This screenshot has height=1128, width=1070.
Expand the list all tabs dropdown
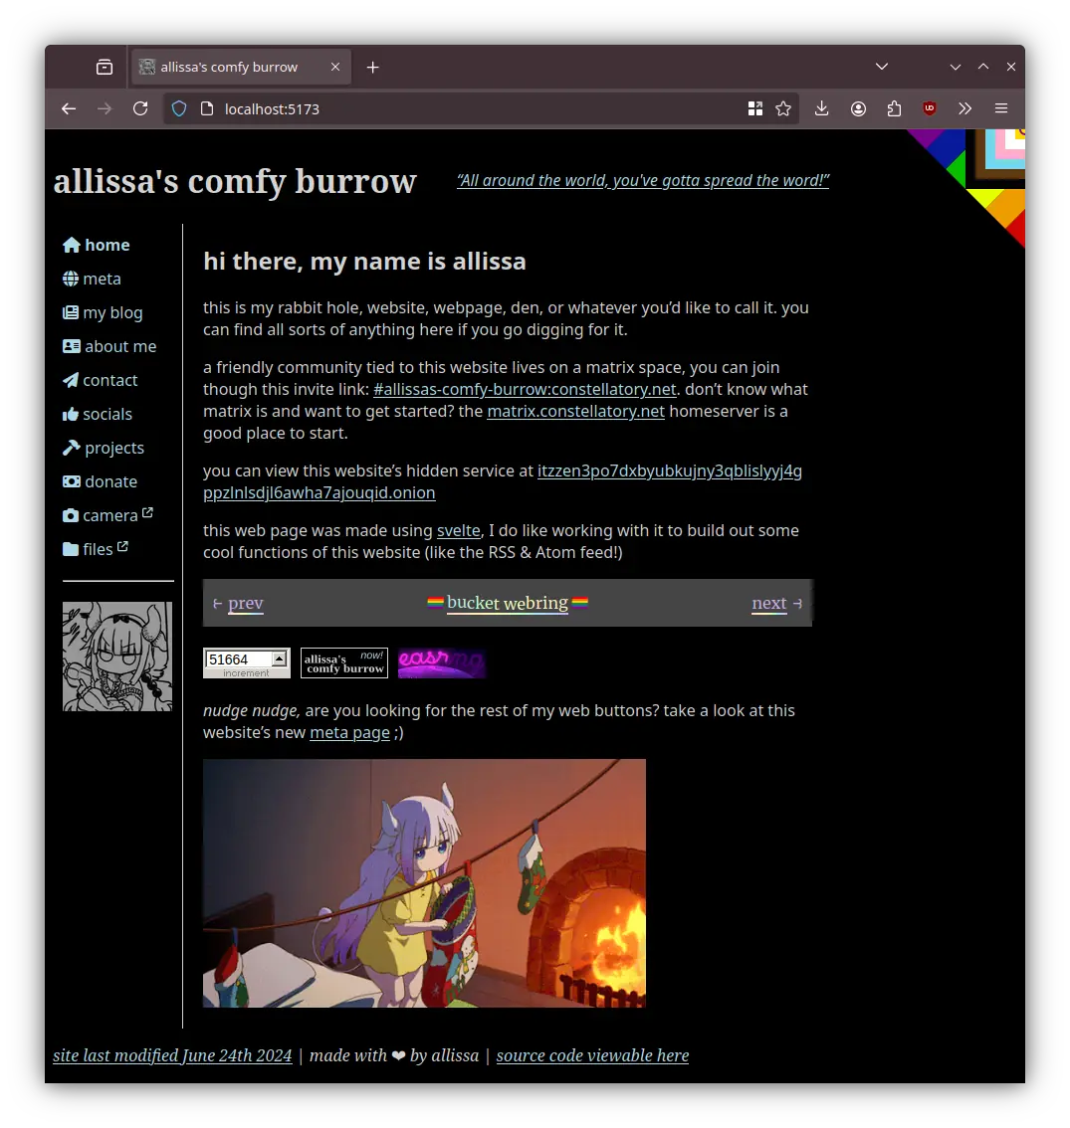881,67
